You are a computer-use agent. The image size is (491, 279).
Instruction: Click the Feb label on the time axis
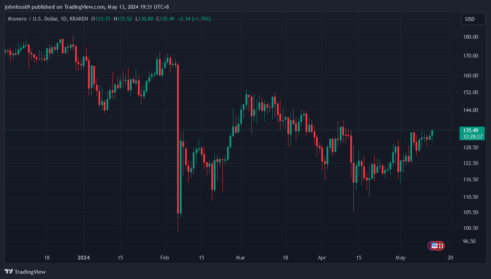pos(164,258)
